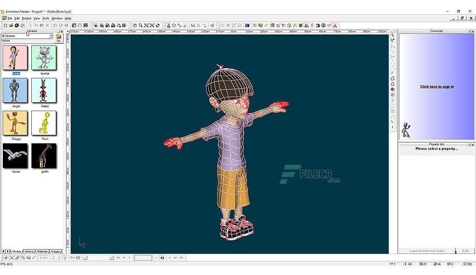Toggle the loop playback button
476x275 pixels.
pos(162,258)
